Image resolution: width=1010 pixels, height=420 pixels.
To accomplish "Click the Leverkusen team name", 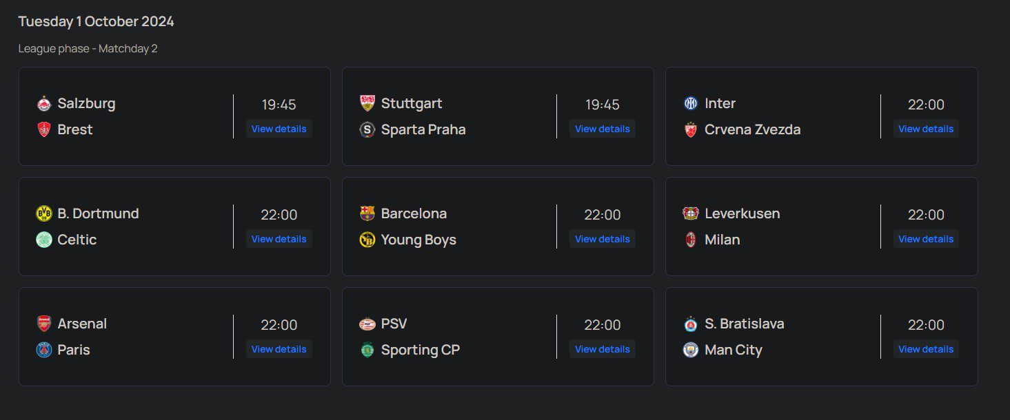I will pyautogui.click(x=742, y=213).
